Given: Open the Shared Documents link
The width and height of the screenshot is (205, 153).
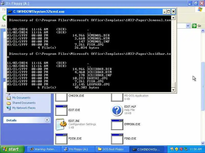Looking at the screenshot, I should (24, 103).
